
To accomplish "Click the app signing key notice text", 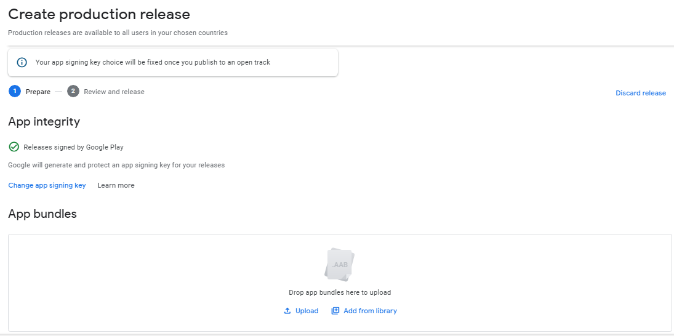I will (153, 62).
